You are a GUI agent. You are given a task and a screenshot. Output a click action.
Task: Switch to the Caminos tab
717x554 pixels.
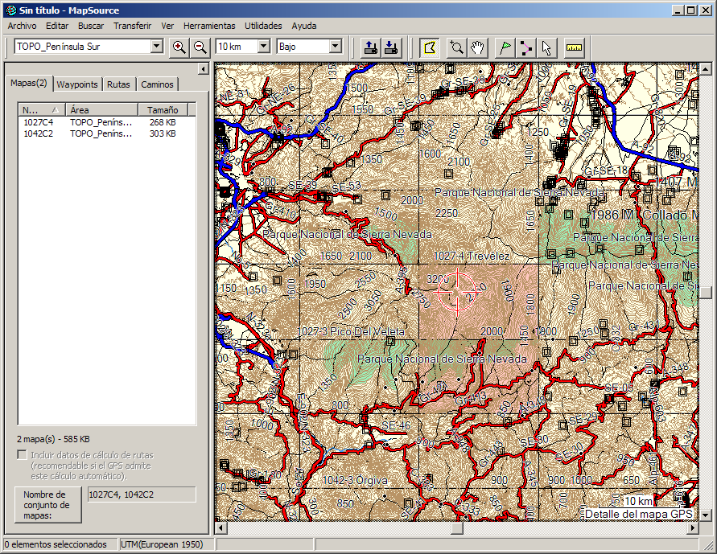[157, 84]
